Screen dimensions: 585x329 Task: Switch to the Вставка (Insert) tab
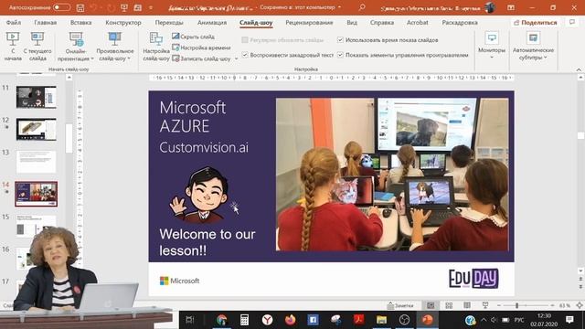pos(80,22)
